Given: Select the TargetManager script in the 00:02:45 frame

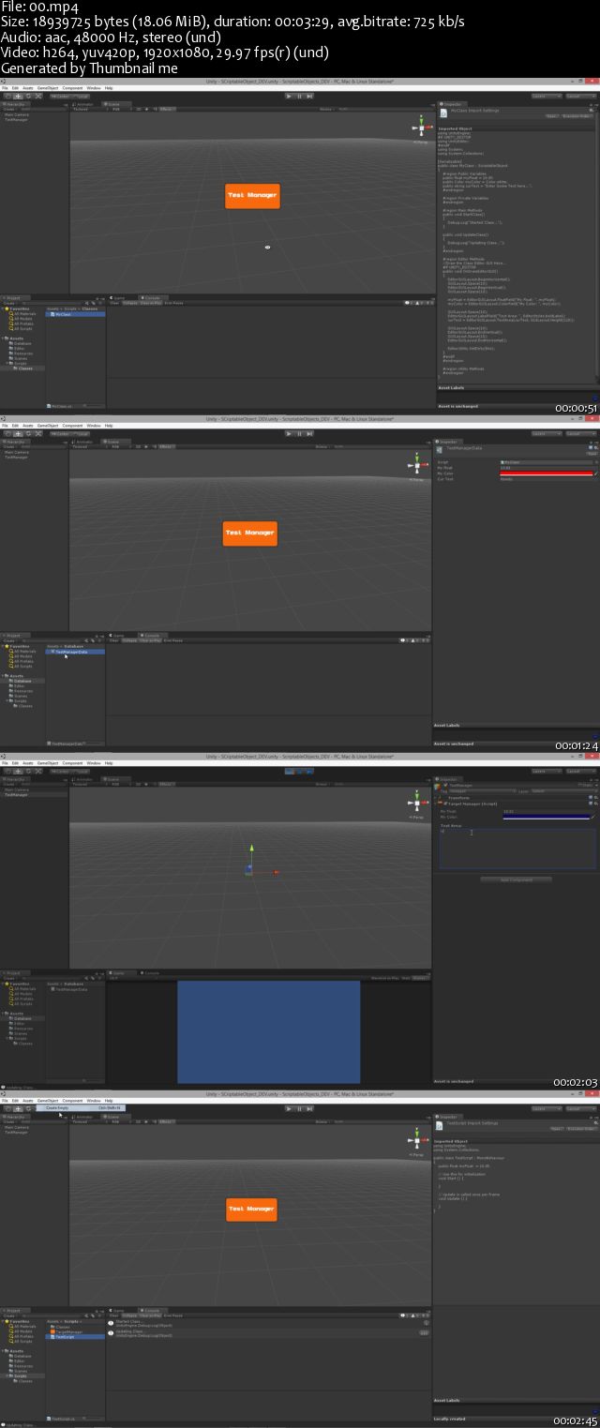Looking at the screenshot, I should coord(67,1331).
